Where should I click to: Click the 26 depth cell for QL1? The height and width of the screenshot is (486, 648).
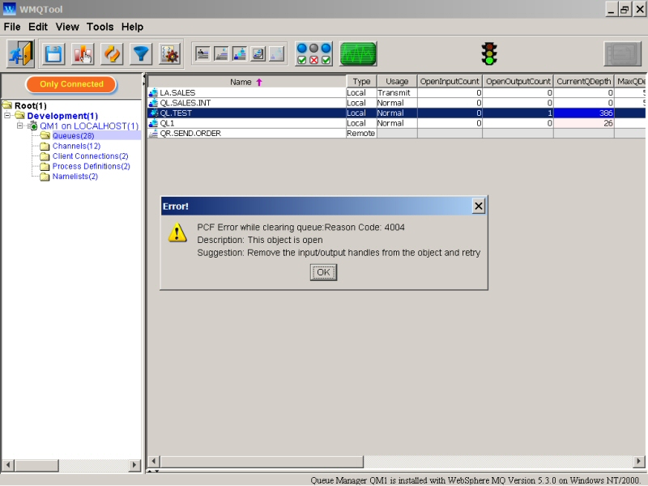[x=583, y=123]
